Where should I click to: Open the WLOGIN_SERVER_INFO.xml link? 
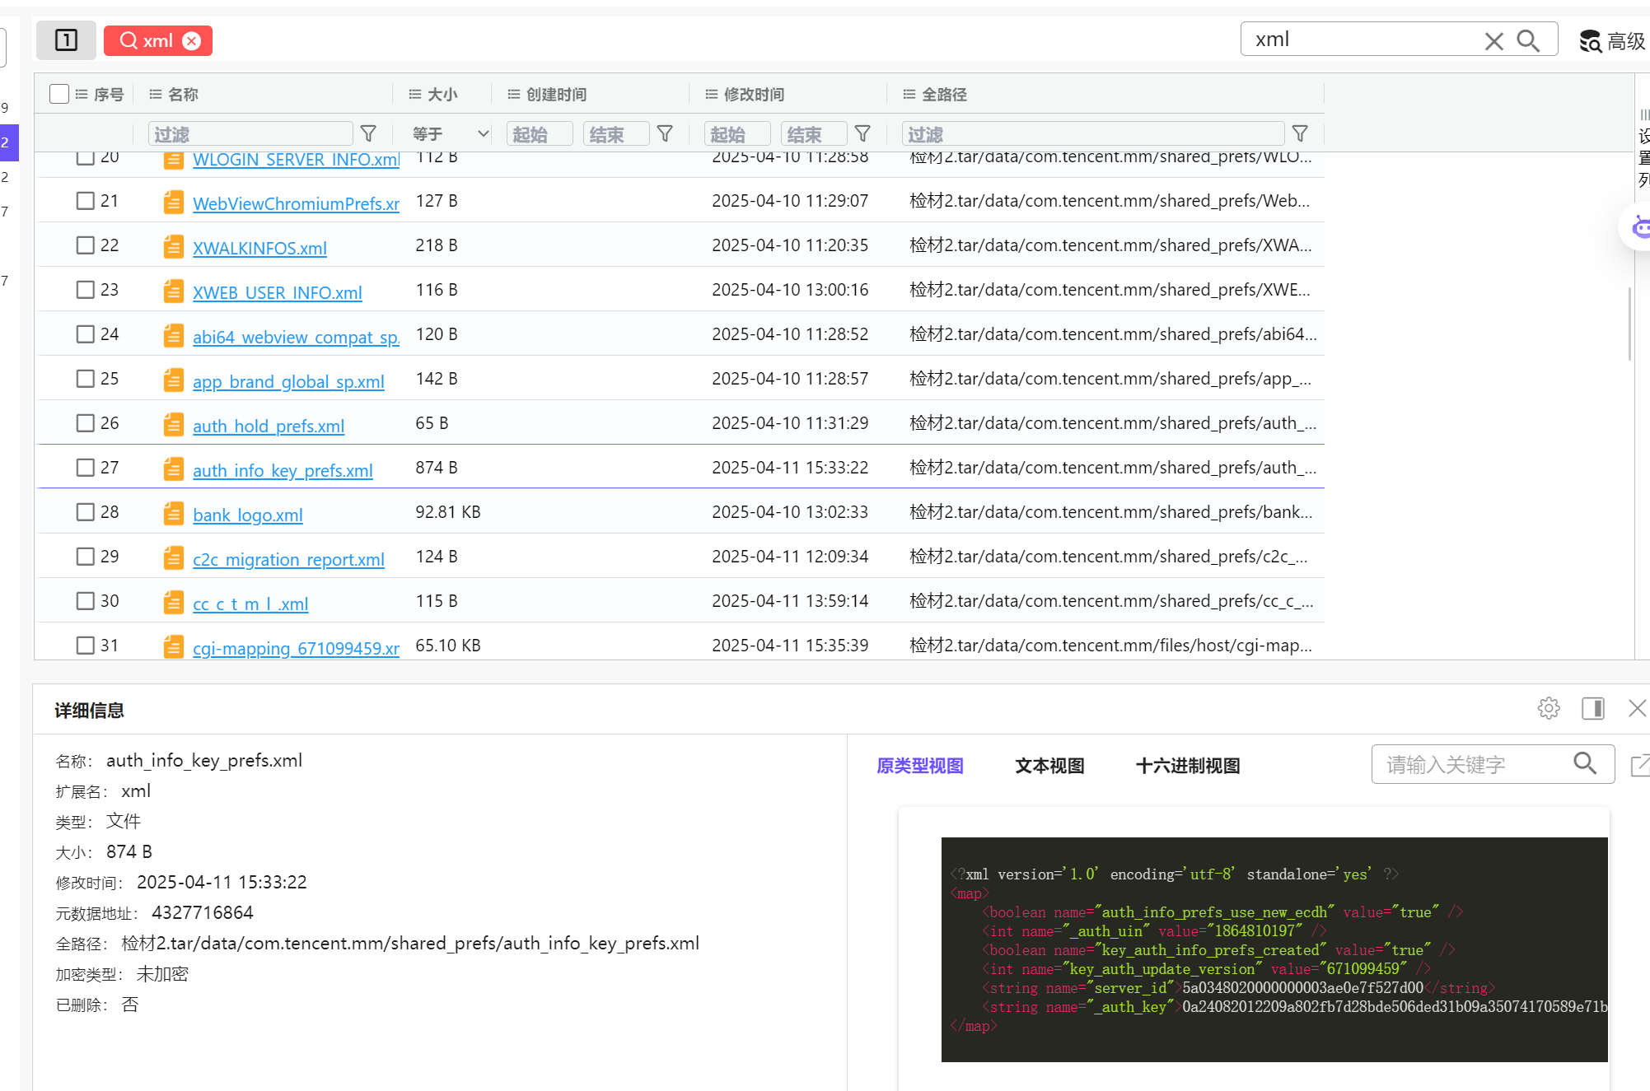[x=296, y=160]
